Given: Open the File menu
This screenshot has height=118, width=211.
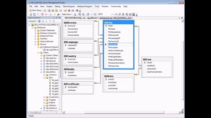Looking at the screenshot, I should click(31, 7).
